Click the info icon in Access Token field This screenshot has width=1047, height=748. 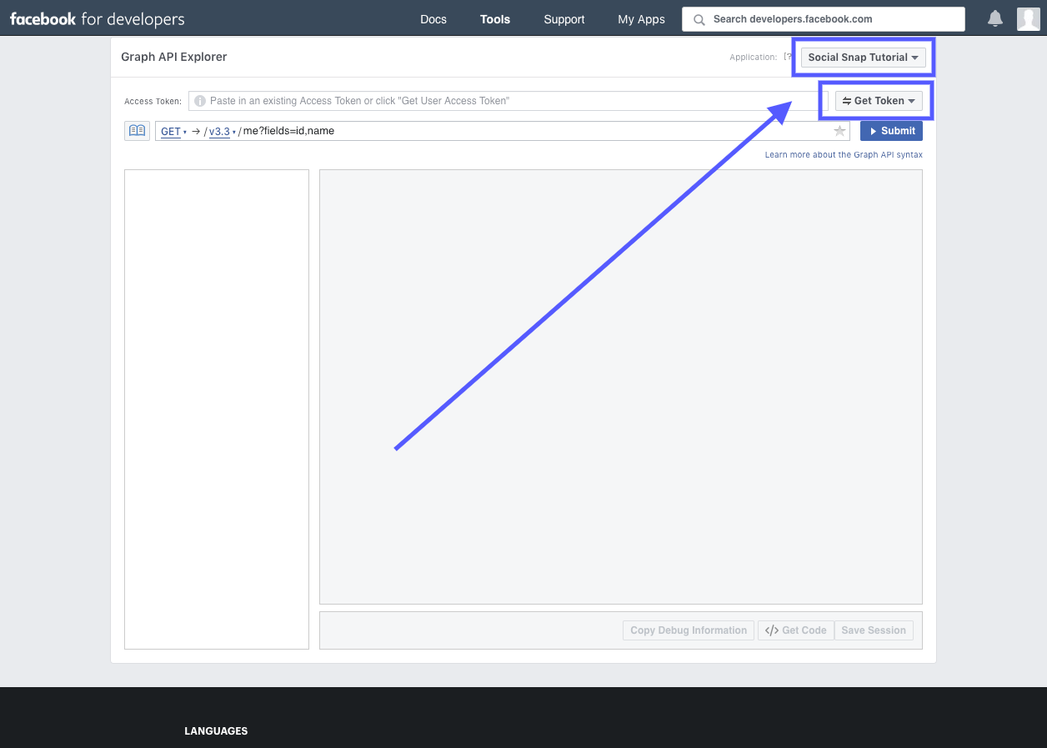coord(199,101)
